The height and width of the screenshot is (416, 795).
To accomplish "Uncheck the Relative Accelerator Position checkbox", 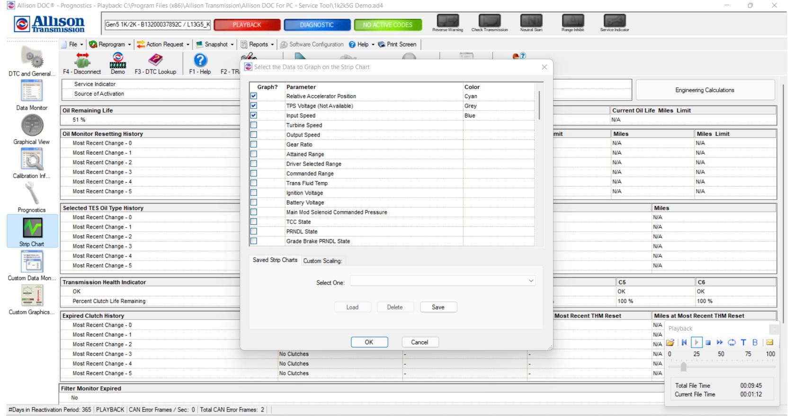I will coord(254,96).
